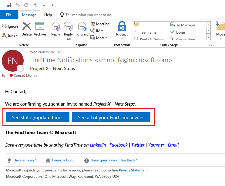
Task: Click the bug icon
Action: tap(48, 161)
